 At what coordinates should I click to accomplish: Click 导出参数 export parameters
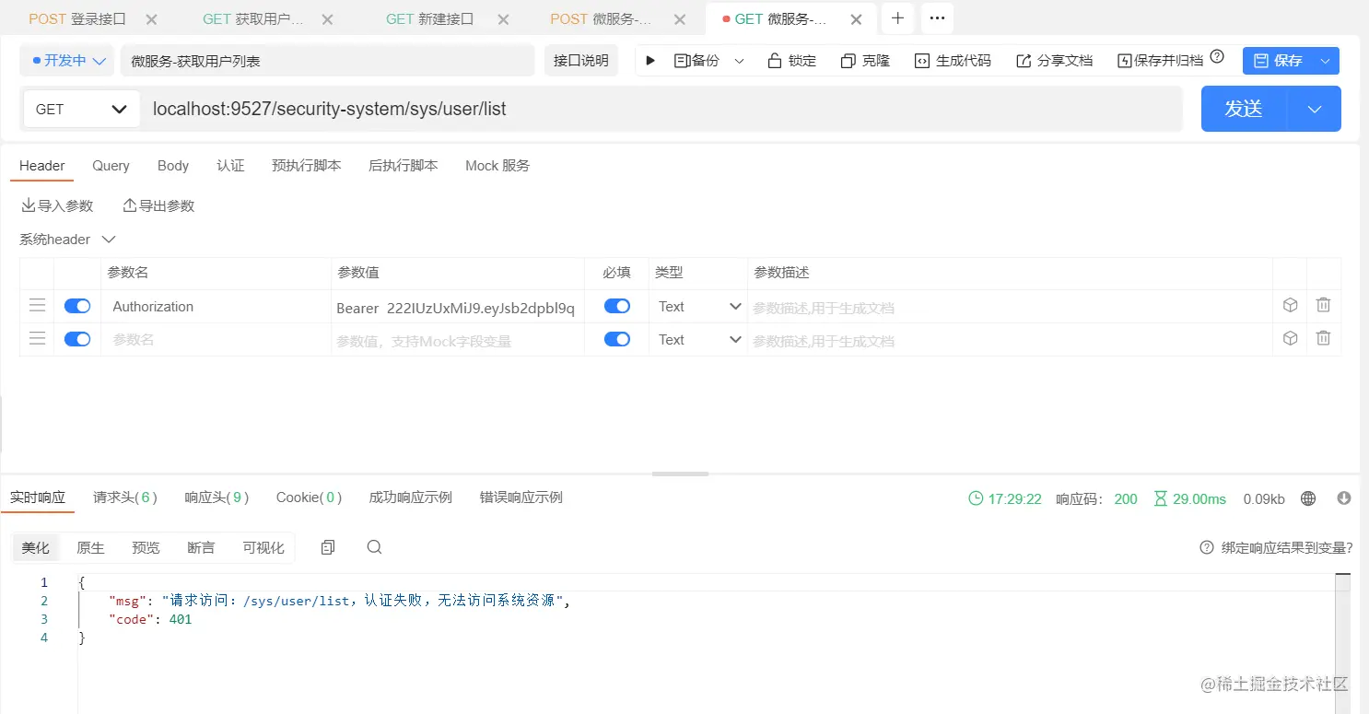pyautogui.click(x=158, y=205)
